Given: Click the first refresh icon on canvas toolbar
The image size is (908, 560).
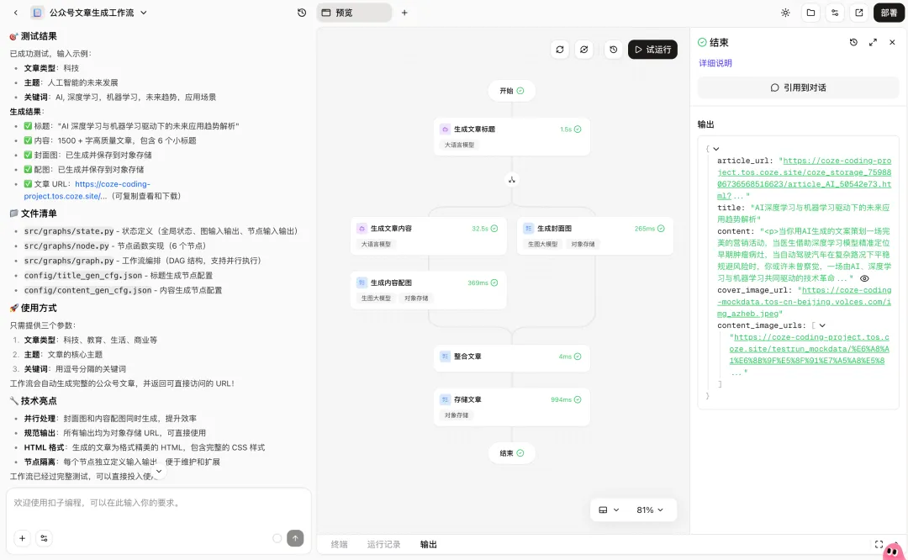Looking at the screenshot, I should click(x=560, y=50).
